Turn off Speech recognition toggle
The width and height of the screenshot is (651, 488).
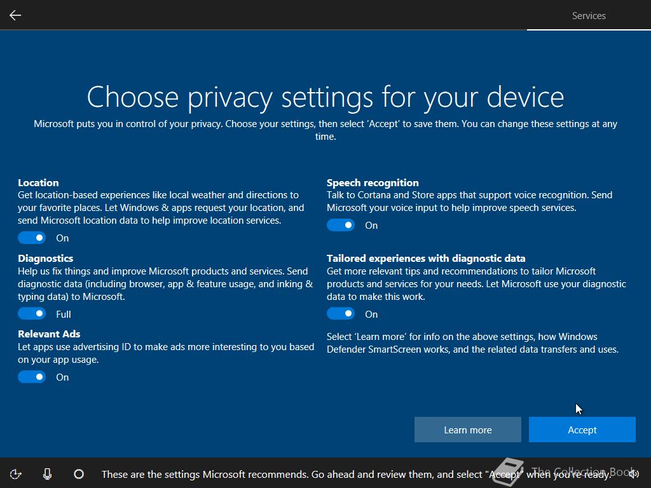[341, 225]
